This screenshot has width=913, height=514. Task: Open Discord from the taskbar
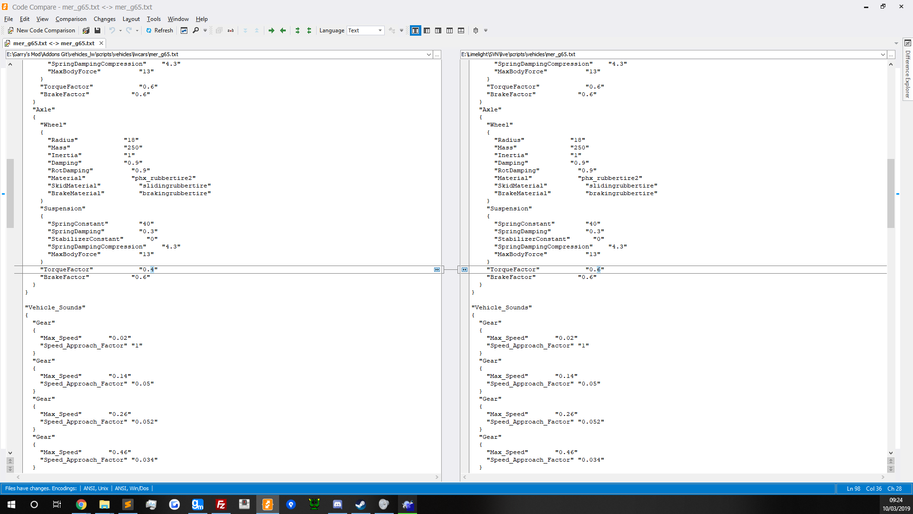338,504
